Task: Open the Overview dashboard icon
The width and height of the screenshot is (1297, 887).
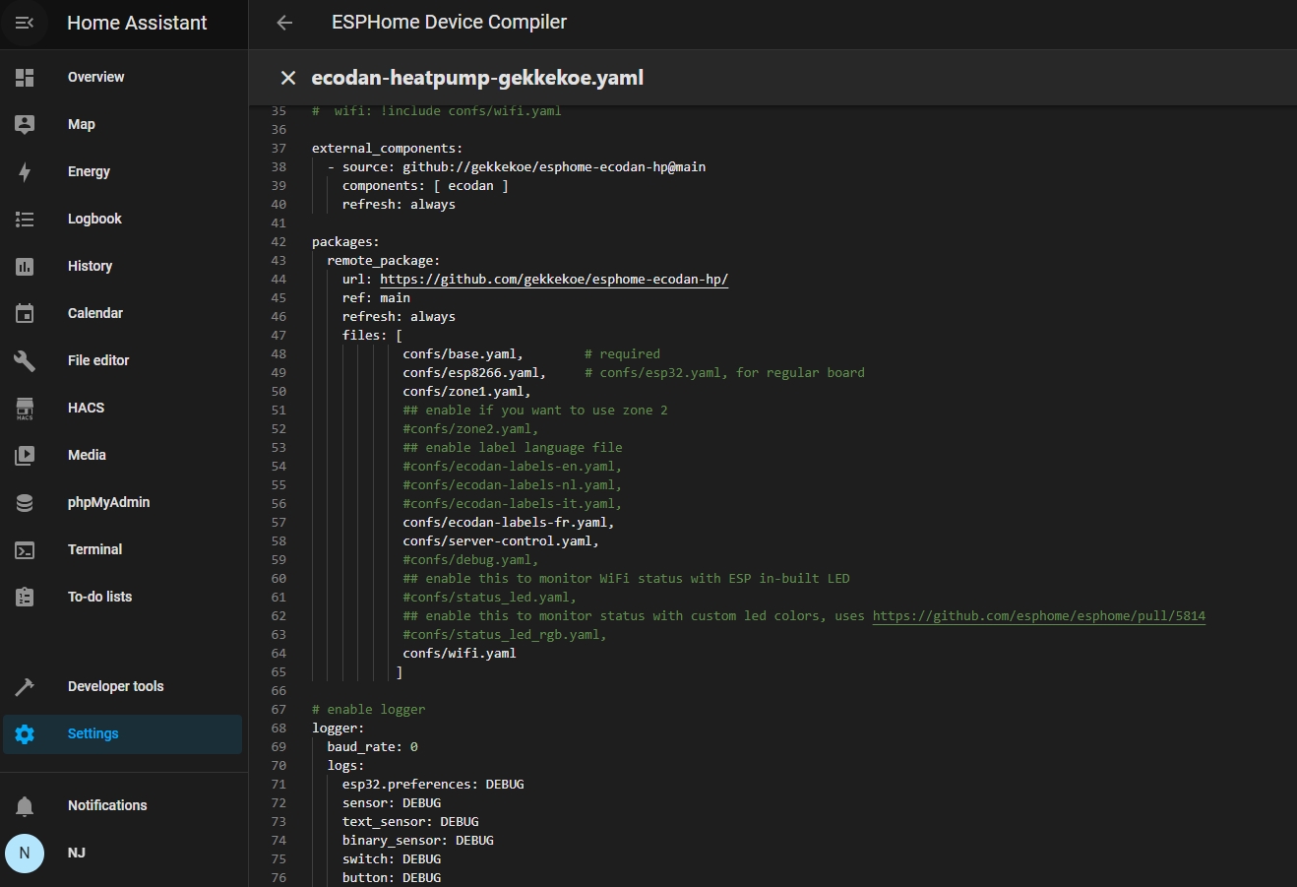Action: (25, 77)
